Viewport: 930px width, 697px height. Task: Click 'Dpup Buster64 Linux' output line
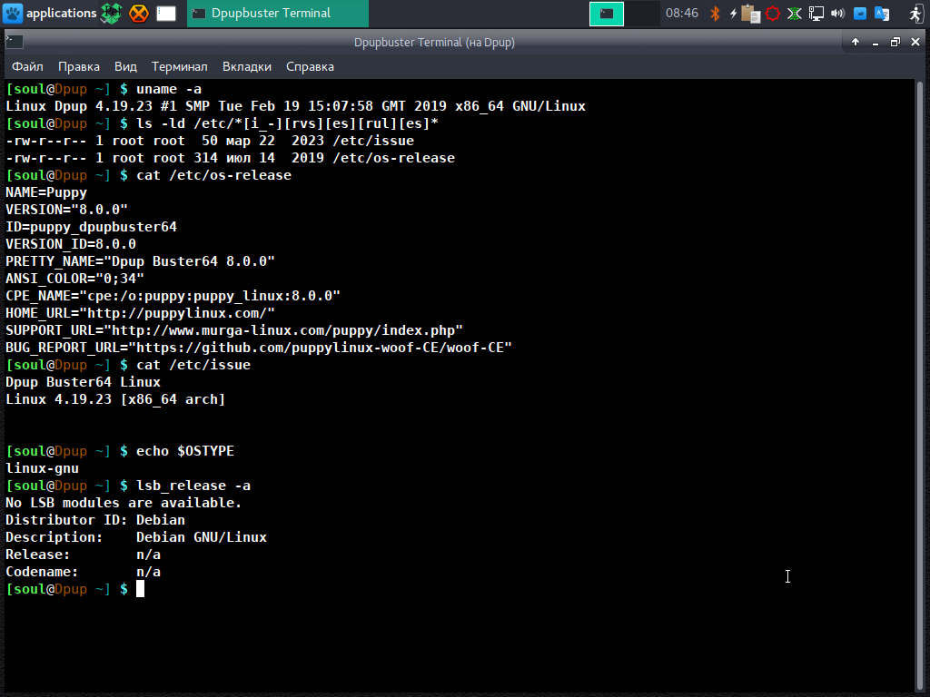pyautogui.click(x=83, y=382)
